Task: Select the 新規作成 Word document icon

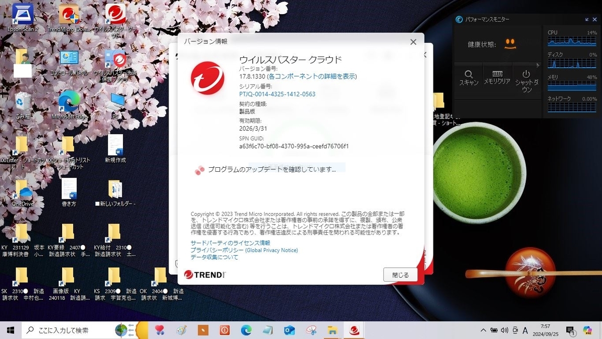Action: click(115, 149)
